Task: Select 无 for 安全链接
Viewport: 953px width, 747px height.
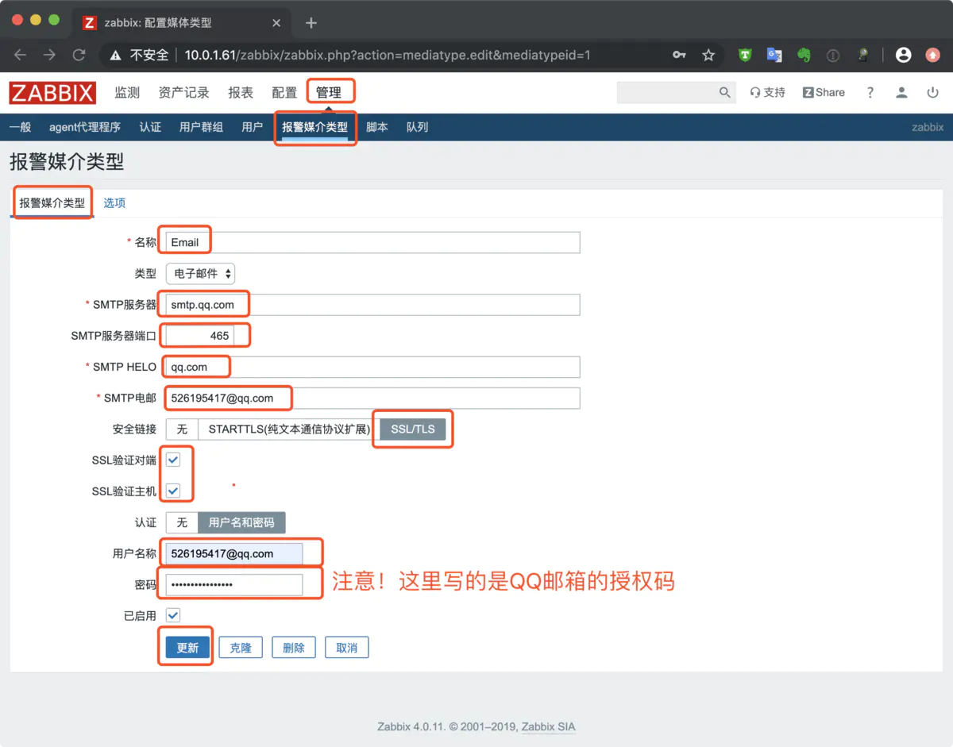Action: point(182,429)
